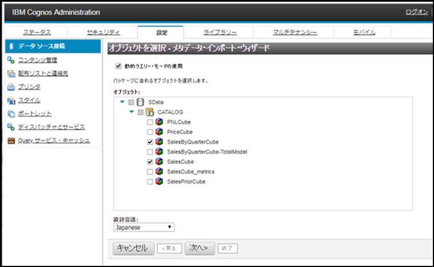Open the プリンタ link
This screenshot has height=267, width=434.
pos(29,87)
